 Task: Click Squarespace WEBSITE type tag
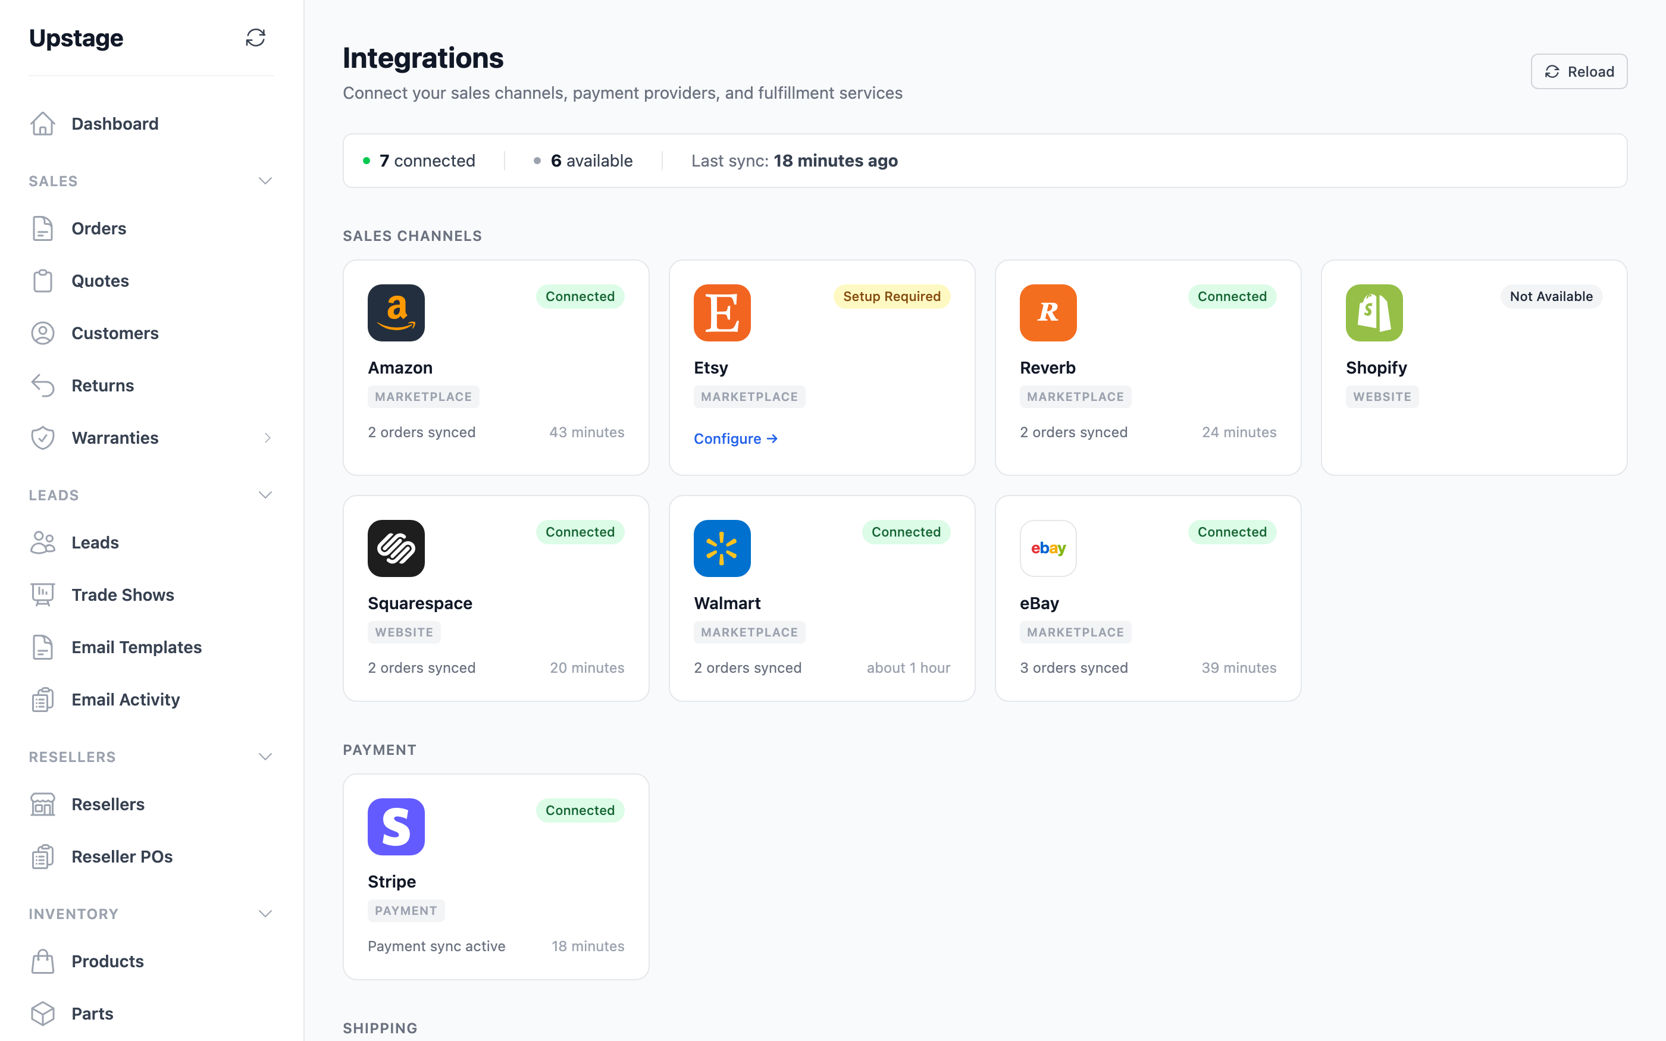tap(404, 632)
